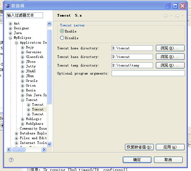Collapse the parent Tomcat tree node
The height and width of the screenshot is (171, 191).
(22, 100)
